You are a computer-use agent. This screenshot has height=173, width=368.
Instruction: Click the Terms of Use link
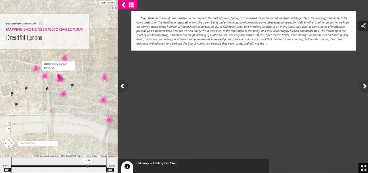click(x=91, y=156)
